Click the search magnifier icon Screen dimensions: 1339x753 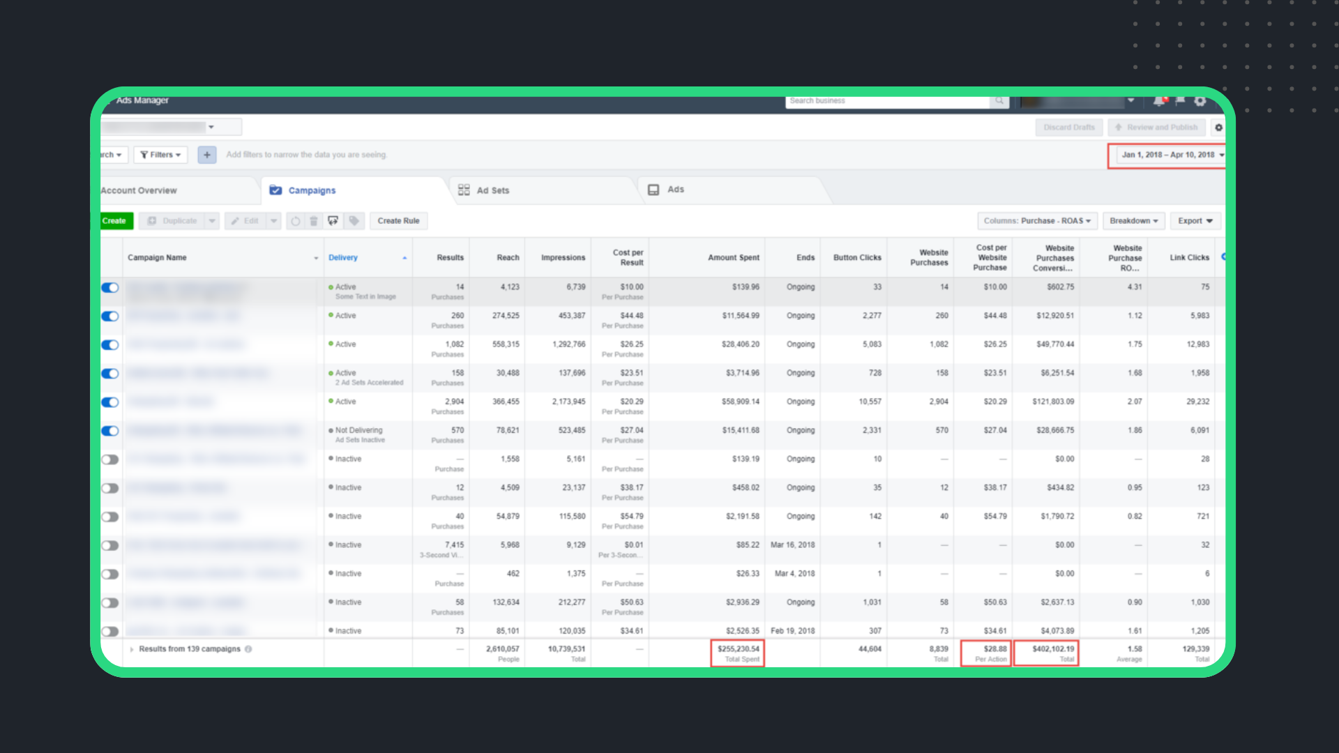point(999,102)
